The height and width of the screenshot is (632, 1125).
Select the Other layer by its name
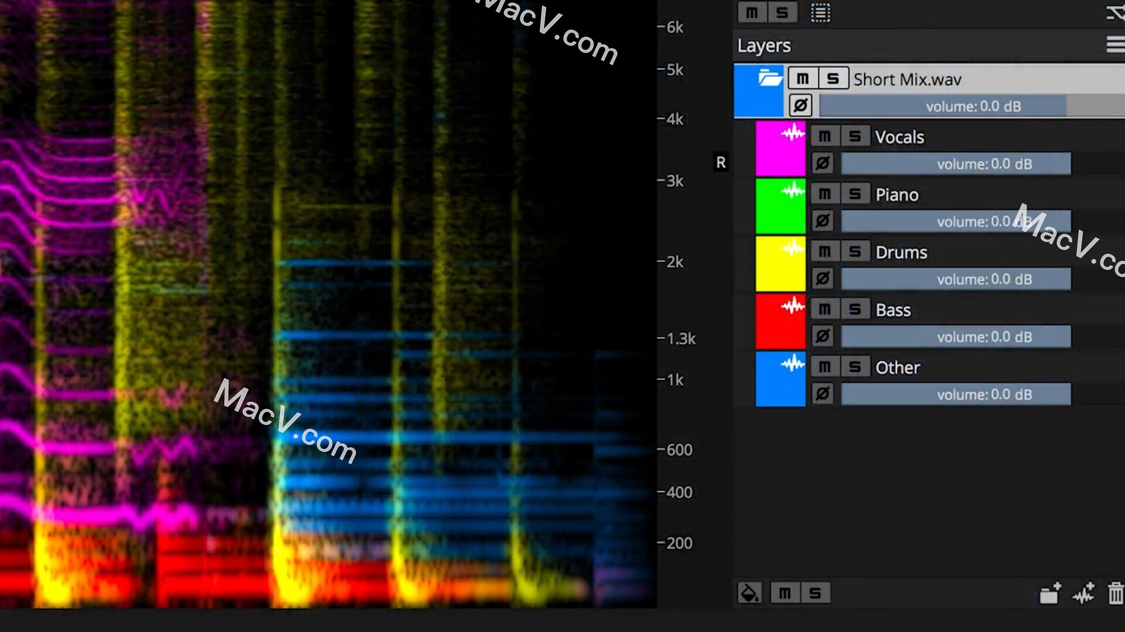[x=897, y=367]
